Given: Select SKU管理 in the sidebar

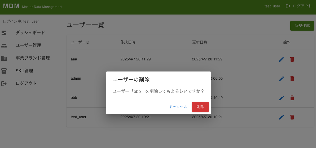Looking at the screenshot, I should (x=24, y=71).
